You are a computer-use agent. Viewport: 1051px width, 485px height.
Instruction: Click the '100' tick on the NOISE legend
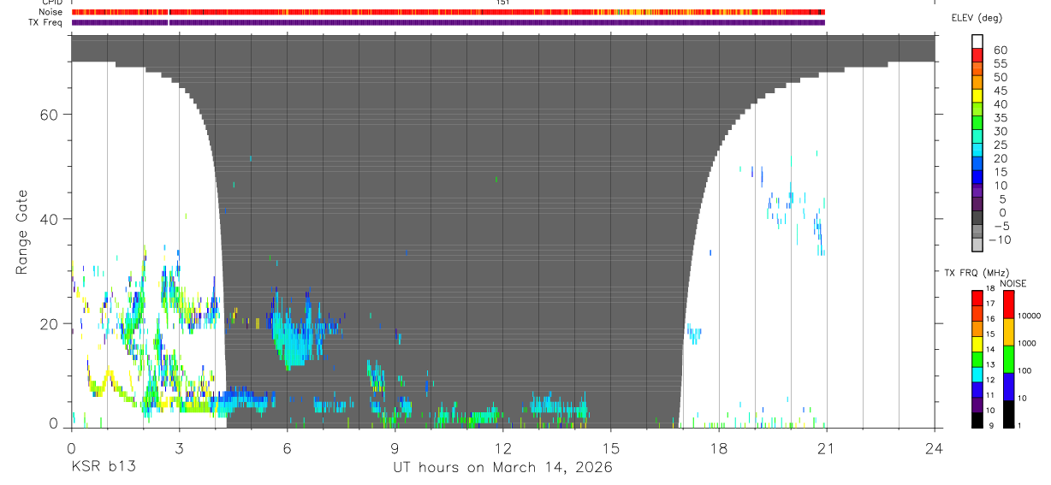click(x=1026, y=370)
